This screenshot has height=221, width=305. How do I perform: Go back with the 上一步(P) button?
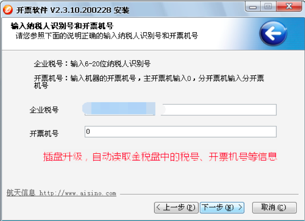(x=176, y=207)
